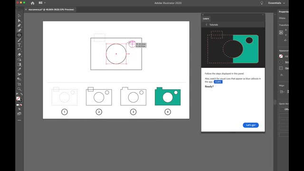Open Stroke swatch in Properties panel
Screen dimensions: 304x171
(281, 62)
